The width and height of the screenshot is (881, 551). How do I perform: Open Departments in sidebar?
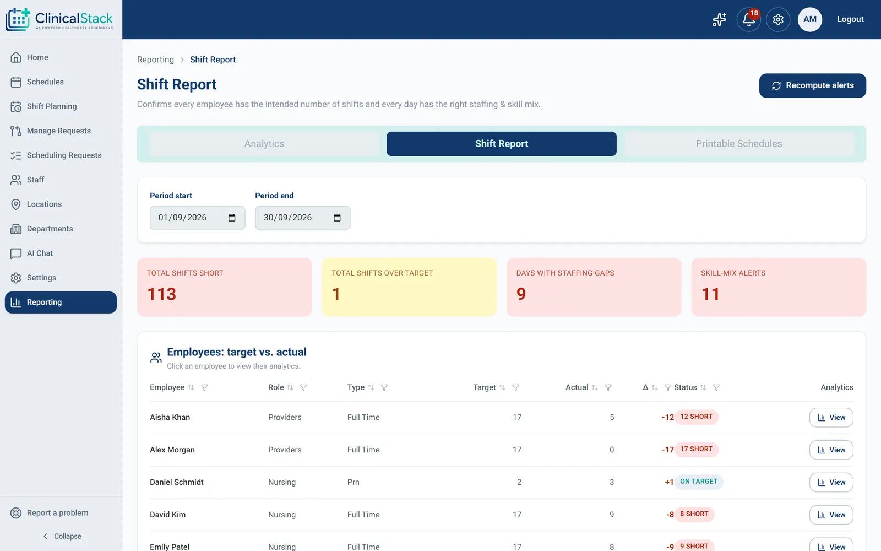(x=61, y=229)
